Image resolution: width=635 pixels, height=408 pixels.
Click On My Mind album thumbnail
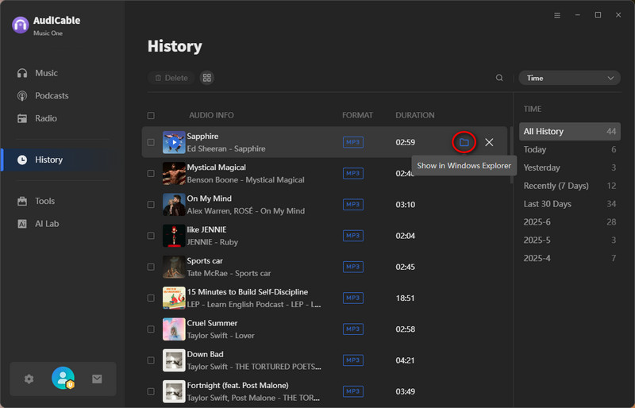pos(174,205)
